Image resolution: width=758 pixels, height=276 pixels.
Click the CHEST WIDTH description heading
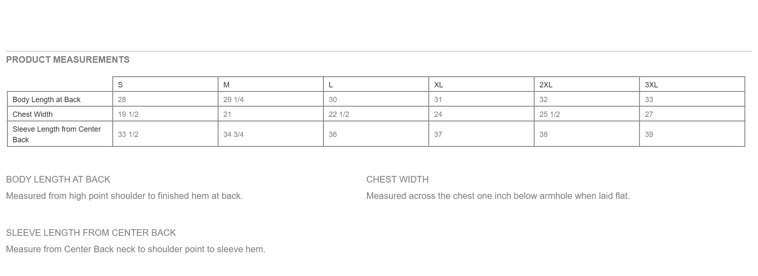coord(397,180)
